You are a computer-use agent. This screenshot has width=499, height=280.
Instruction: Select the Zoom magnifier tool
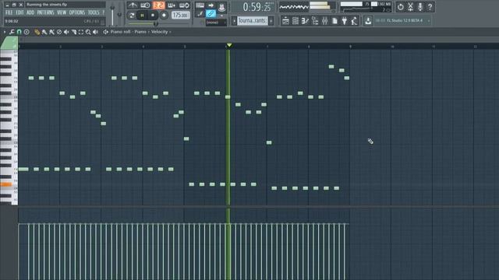tap(88, 32)
